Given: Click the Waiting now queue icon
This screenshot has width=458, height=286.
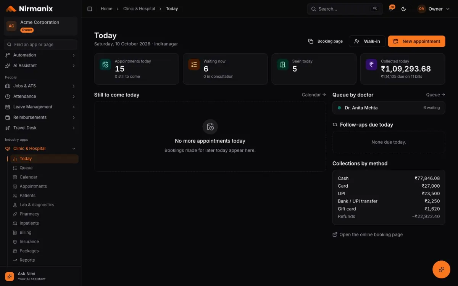Looking at the screenshot, I should 194,64.
